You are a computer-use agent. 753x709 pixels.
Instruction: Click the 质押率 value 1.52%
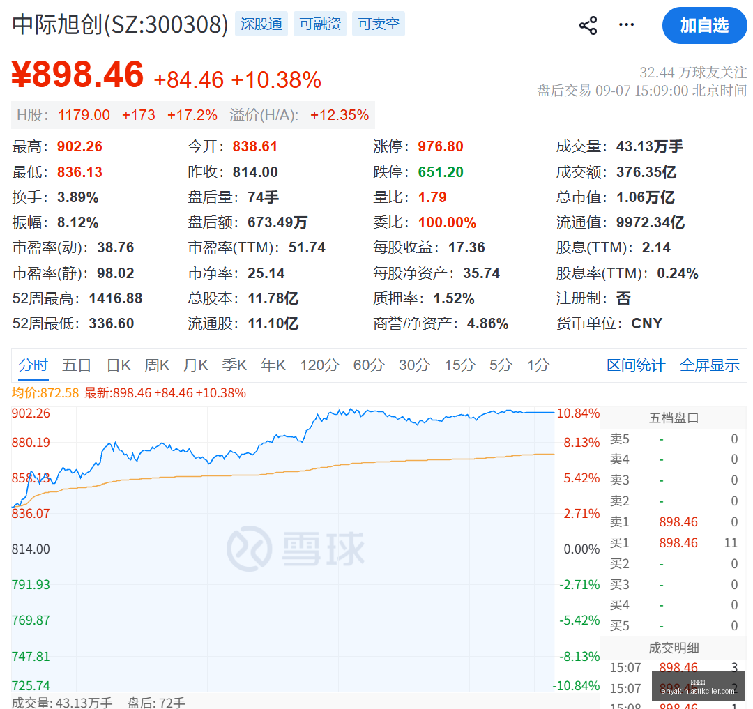[454, 298]
